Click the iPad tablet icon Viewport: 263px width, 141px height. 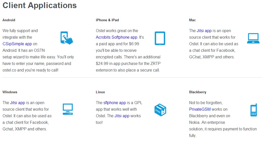click(160, 38)
